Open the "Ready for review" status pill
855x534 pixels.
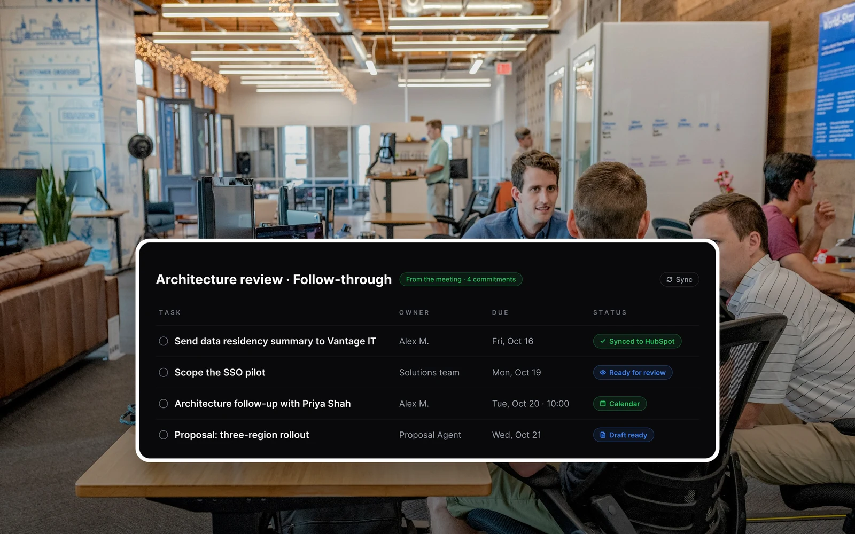coord(633,372)
